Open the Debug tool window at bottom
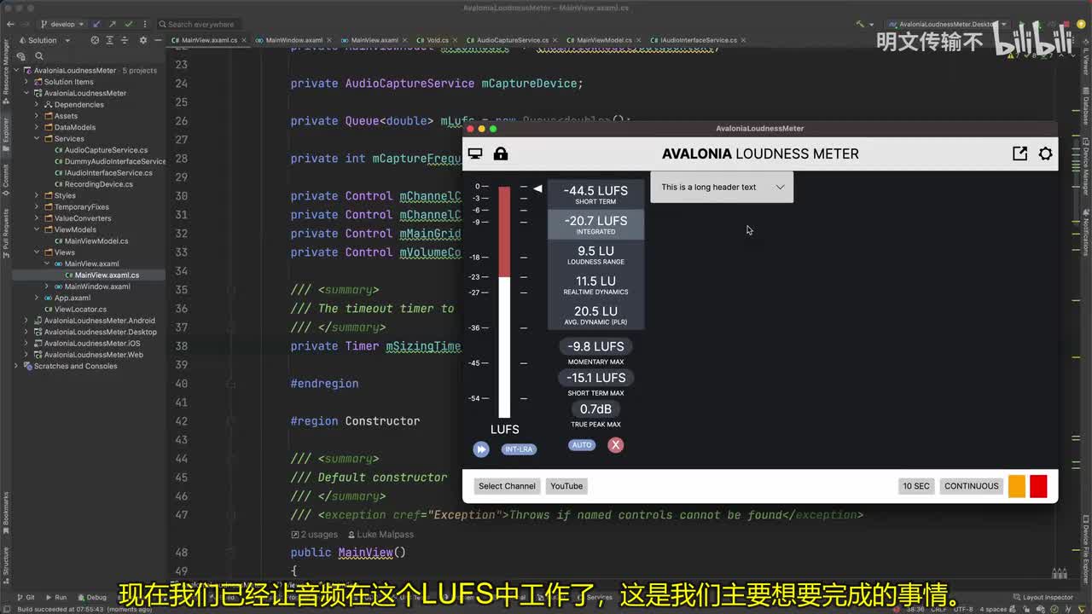Image resolution: width=1092 pixels, height=614 pixels. (91, 598)
